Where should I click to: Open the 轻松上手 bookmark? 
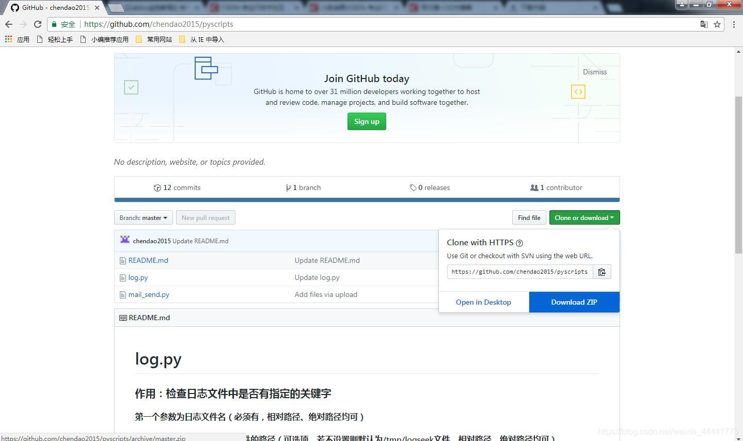[55, 39]
